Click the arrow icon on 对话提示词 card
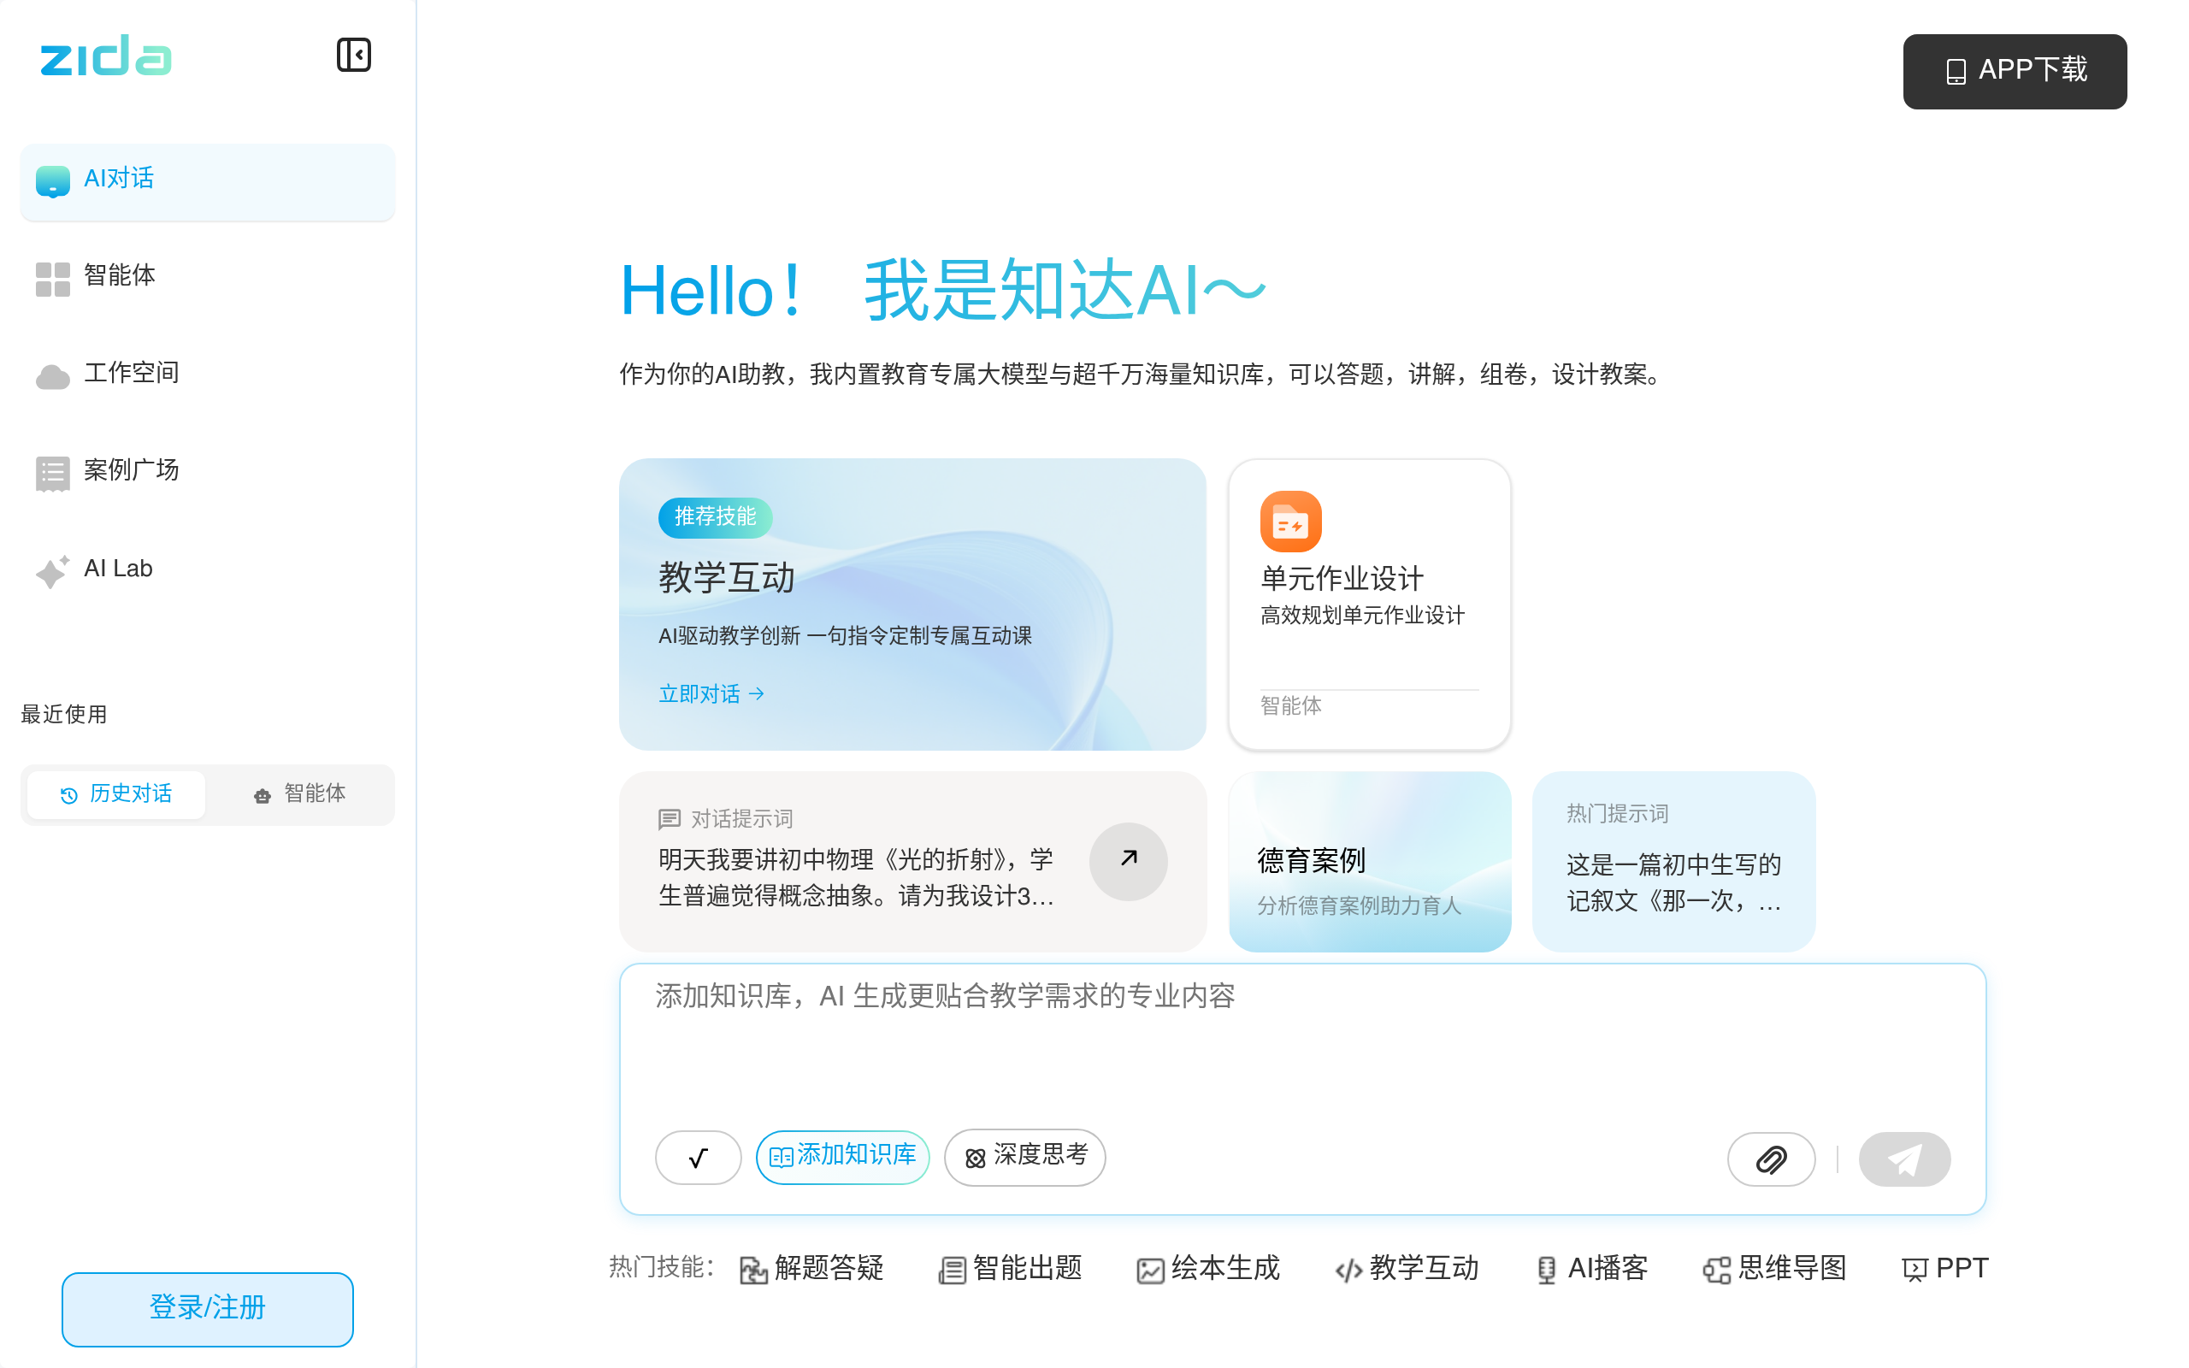Screen dimensions: 2189x1368 coord(1128,860)
